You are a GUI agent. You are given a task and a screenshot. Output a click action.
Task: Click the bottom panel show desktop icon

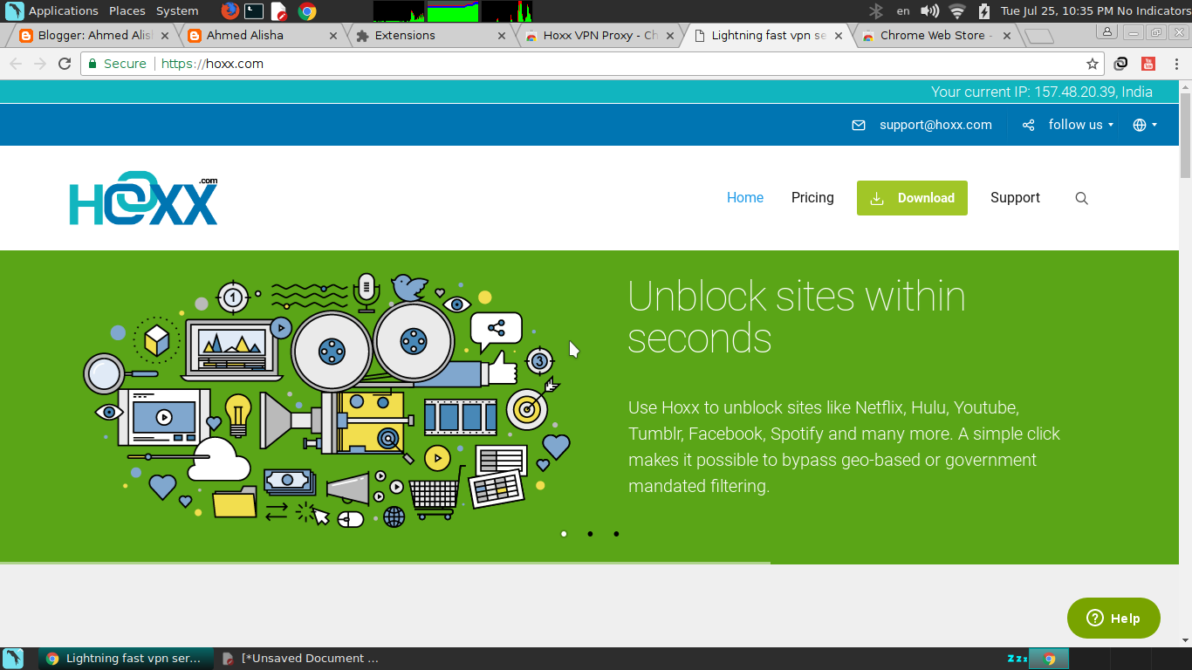(x=12, y=659)
